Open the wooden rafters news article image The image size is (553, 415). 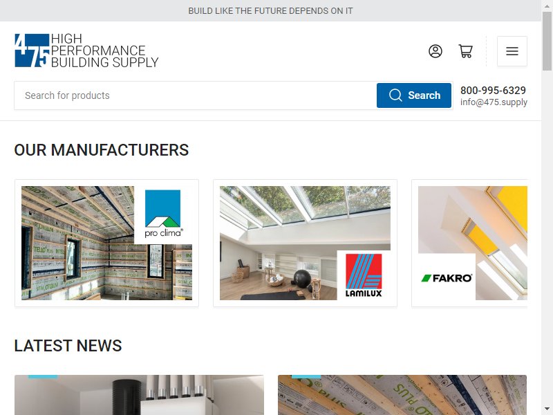pyautogui.click(x=402, y=395)
